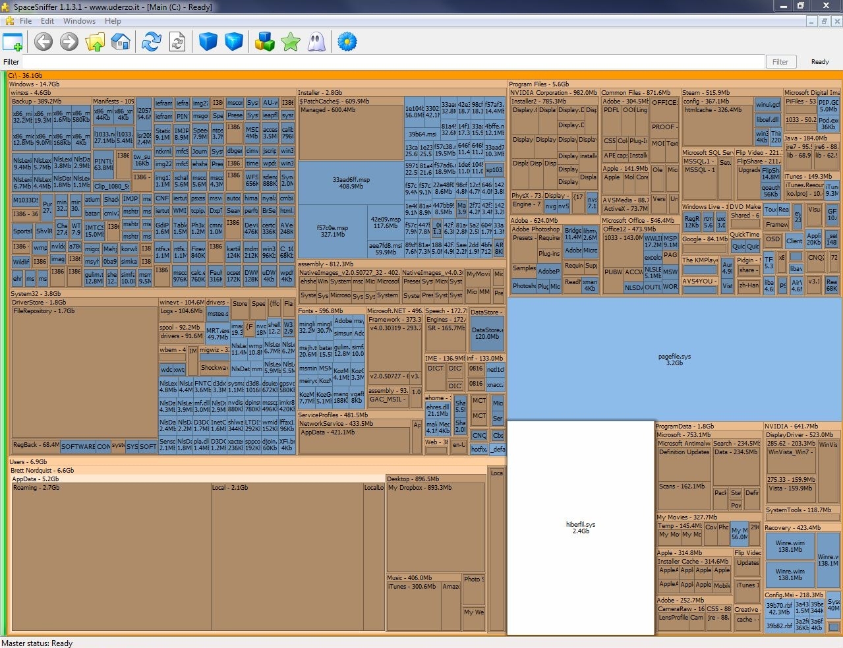
Task: Click the document refresh icon
Action: [x=177, y=42]
